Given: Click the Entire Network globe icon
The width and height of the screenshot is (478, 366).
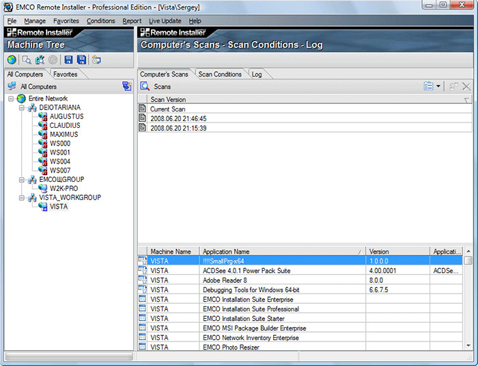Looking at the screenshot, I should coord(21,99).
